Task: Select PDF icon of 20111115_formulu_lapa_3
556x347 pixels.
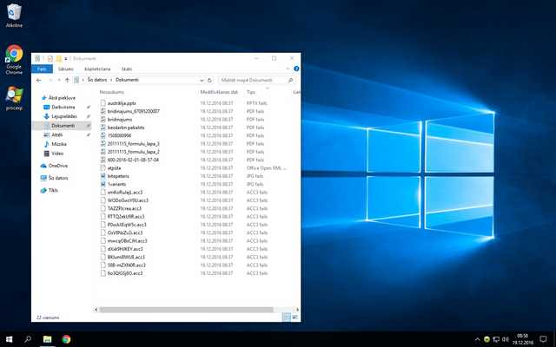Action: tap(103, 143)
